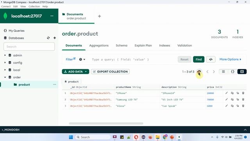Open the ADD DATA dropdown arrow

(86, 72)
